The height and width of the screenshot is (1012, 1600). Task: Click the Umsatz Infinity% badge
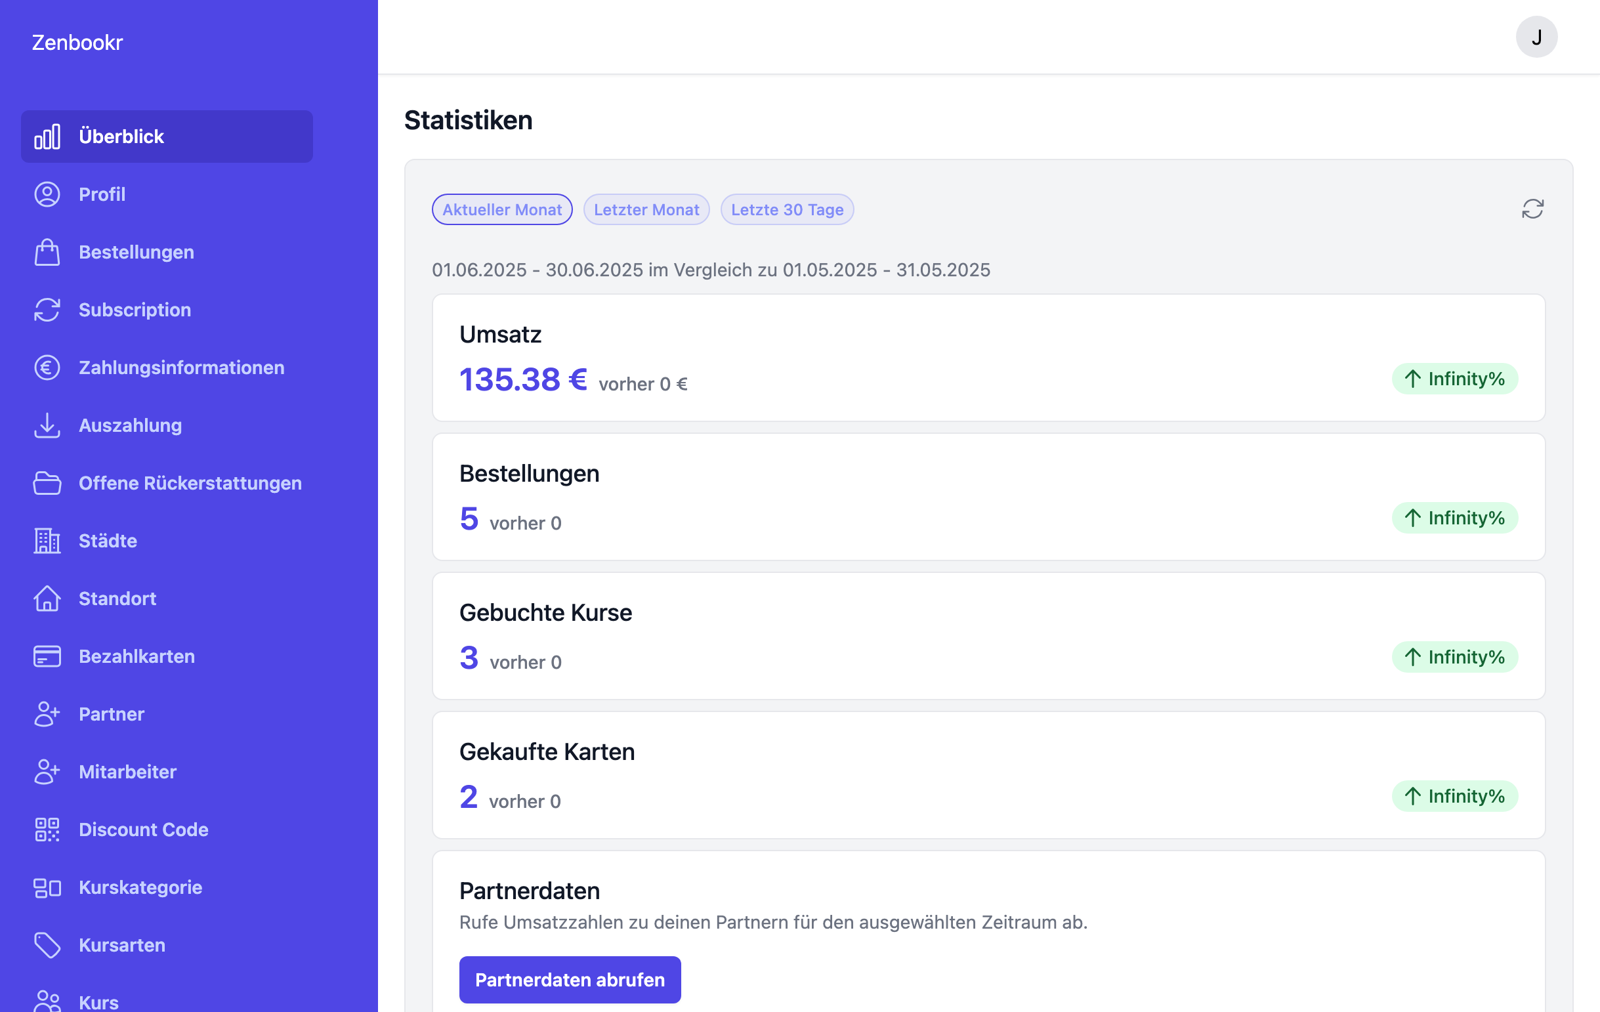click(x=1454, y=379)
